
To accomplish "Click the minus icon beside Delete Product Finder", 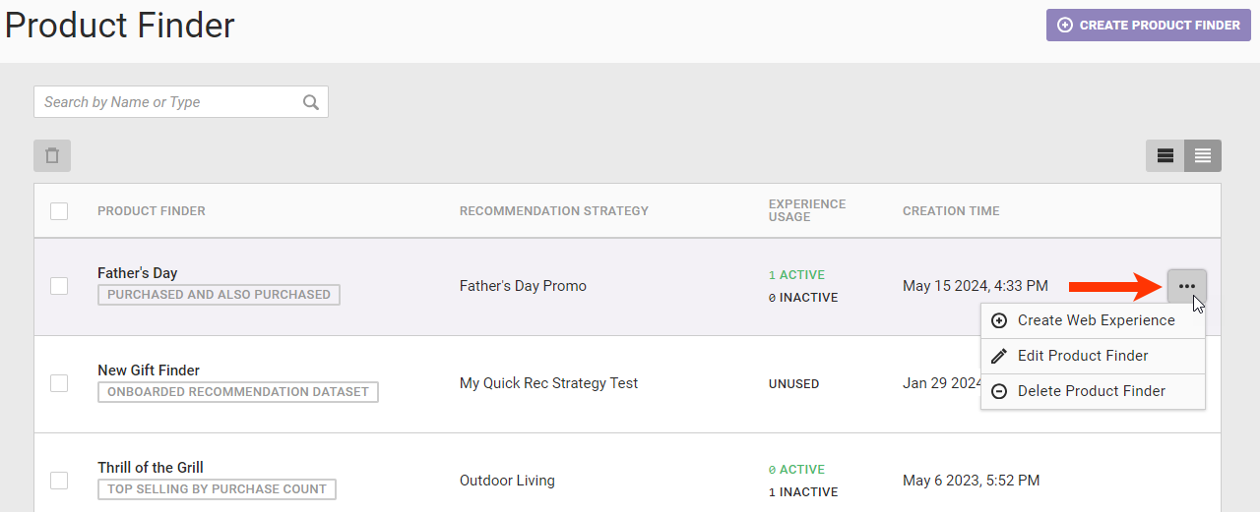I will 999,391.
